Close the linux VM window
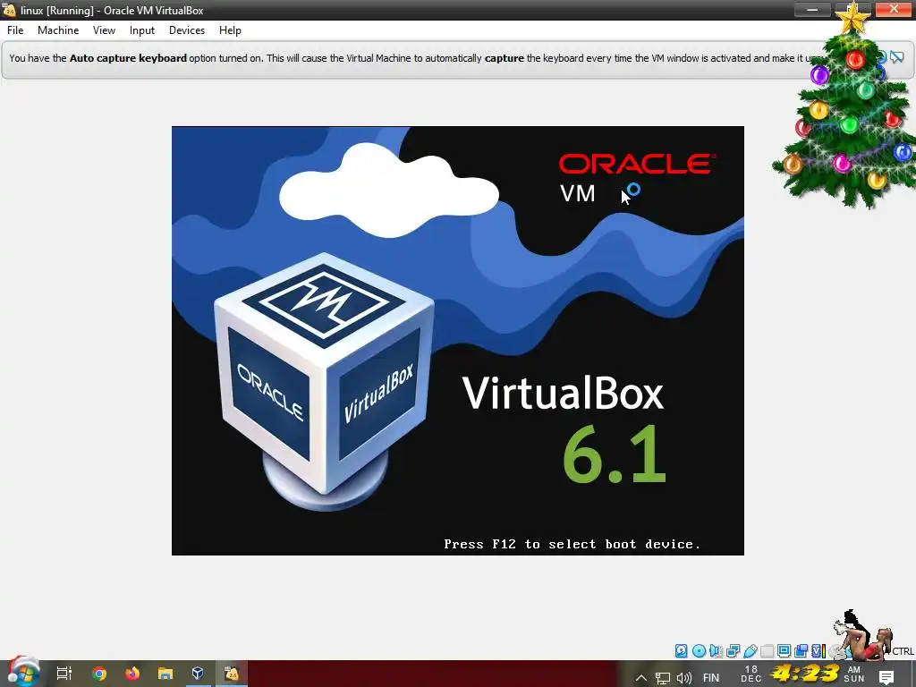The image size is (916, 687). click(894, 9)
